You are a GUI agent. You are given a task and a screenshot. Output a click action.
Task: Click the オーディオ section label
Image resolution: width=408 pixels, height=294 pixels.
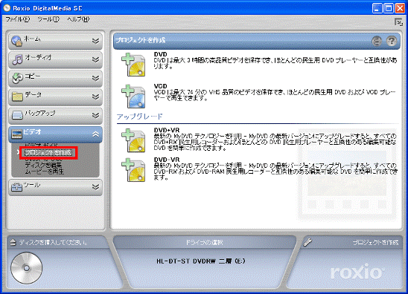pos(38,57)
